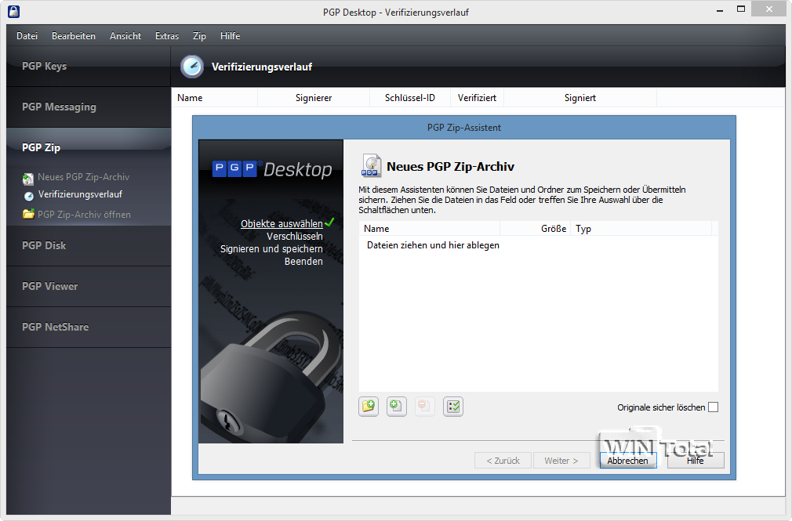This screenshot has height=521, width=792.
Task: Click the add file icon button
Action: [397, 406]
